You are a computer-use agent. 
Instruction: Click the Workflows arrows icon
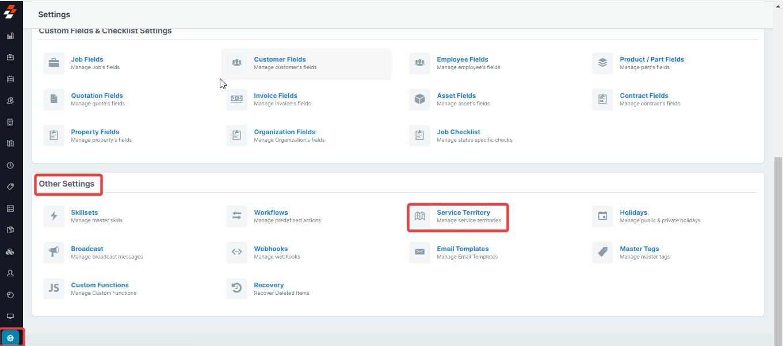[236, 216]
